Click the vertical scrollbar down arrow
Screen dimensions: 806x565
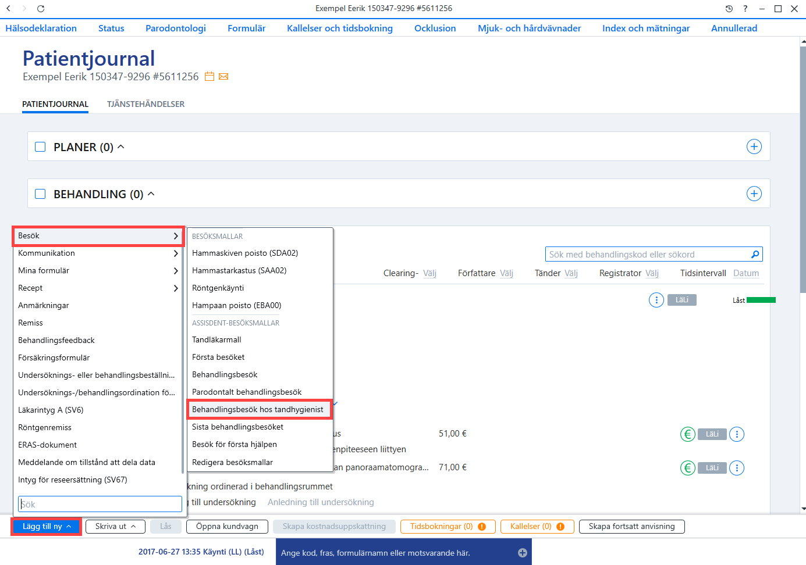coord(803,509)
